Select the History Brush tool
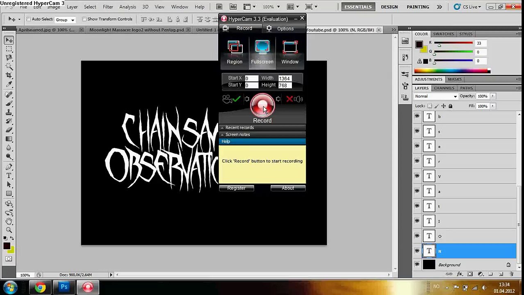Viewport: 524px width, 295px height. pyautogui.click(x=9, y=121)
